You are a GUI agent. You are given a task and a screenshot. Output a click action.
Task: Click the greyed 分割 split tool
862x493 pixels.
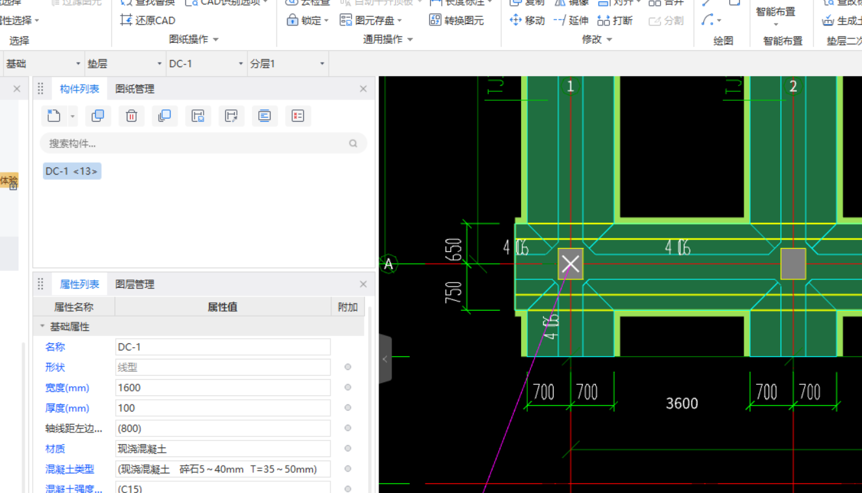point(666,21)
